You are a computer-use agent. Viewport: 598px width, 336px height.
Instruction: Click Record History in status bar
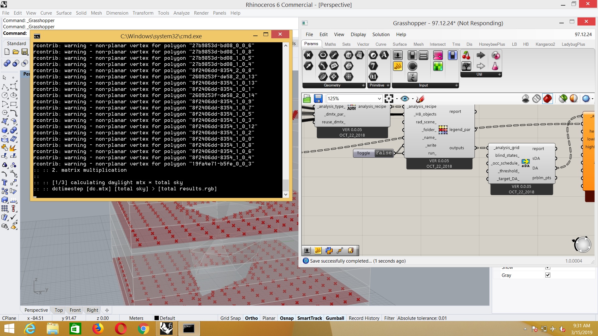click(x=364, y=318)
